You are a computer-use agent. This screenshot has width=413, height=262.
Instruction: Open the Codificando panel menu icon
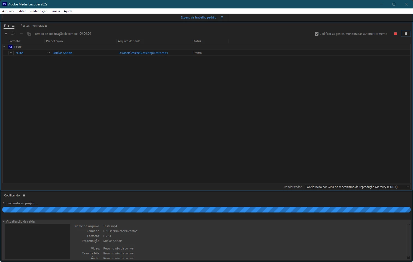coord(24,196)
